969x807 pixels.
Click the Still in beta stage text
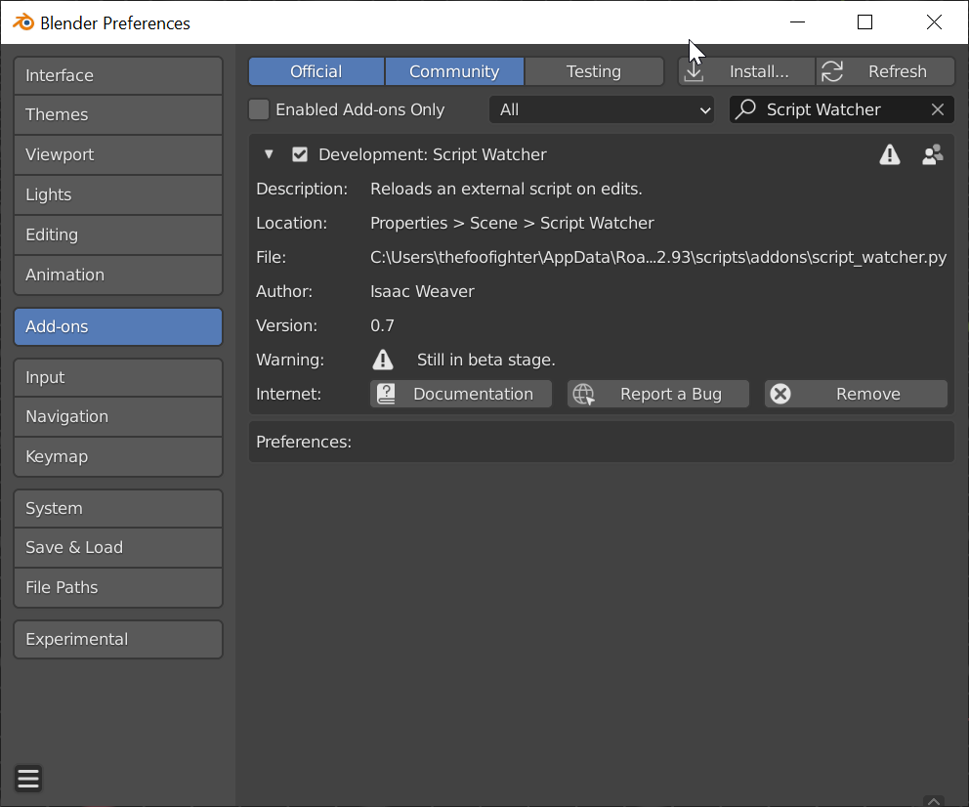click(486, 360)
